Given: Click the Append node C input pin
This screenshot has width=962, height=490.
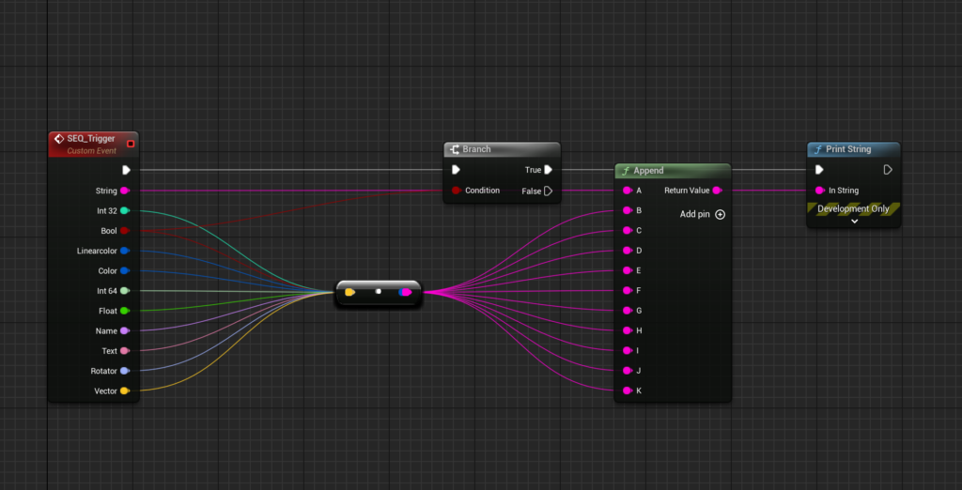Looking at the screenshot, I should click(x=628, y=231).
